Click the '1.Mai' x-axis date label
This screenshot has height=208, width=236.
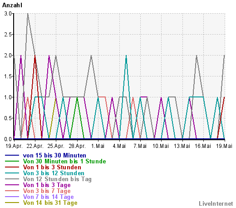[x=98, y=146]
